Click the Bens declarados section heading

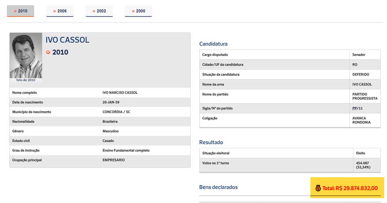[x=218, y=187]
